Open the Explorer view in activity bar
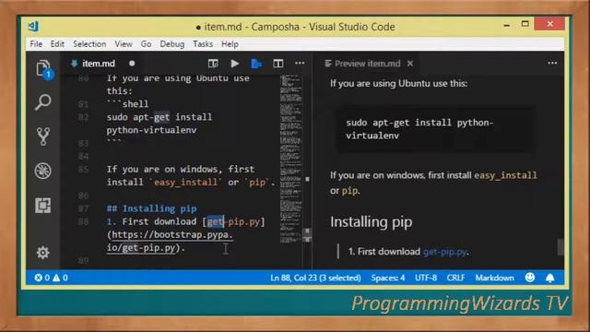 pyautogui.click(x=44, y=68)
